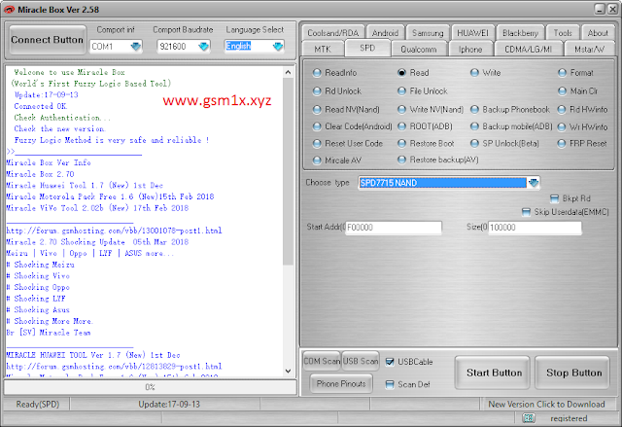
Task: Click the log panel scroll down arrow
Action: (288, 371)
